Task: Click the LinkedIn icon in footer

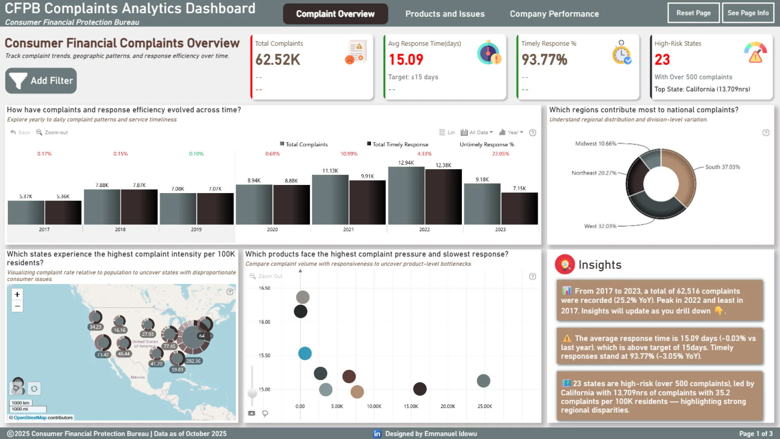Action: coord(377,434)
